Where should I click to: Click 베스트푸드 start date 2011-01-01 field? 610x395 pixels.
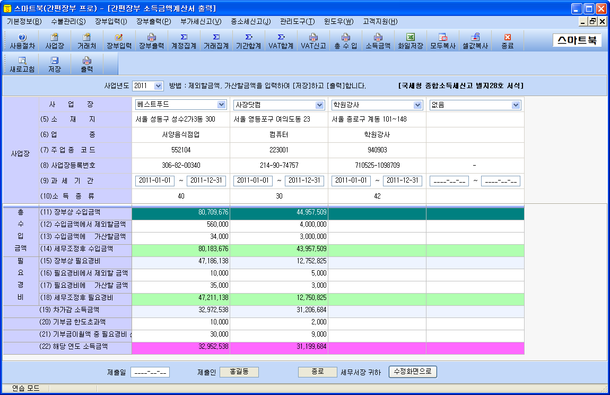[x=155, y=181]
